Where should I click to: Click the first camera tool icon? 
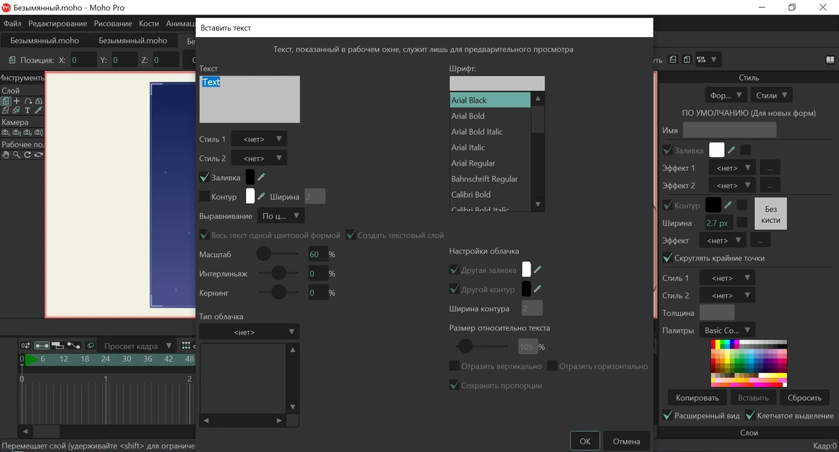(6, 132)
